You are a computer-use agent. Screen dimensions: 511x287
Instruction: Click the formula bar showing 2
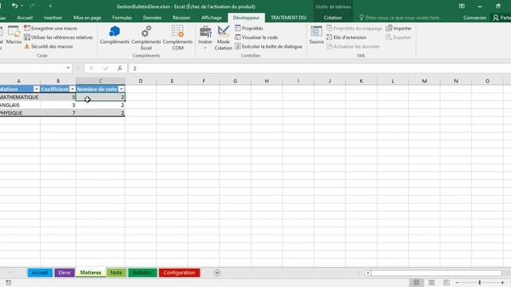click(x=319, y=68)
